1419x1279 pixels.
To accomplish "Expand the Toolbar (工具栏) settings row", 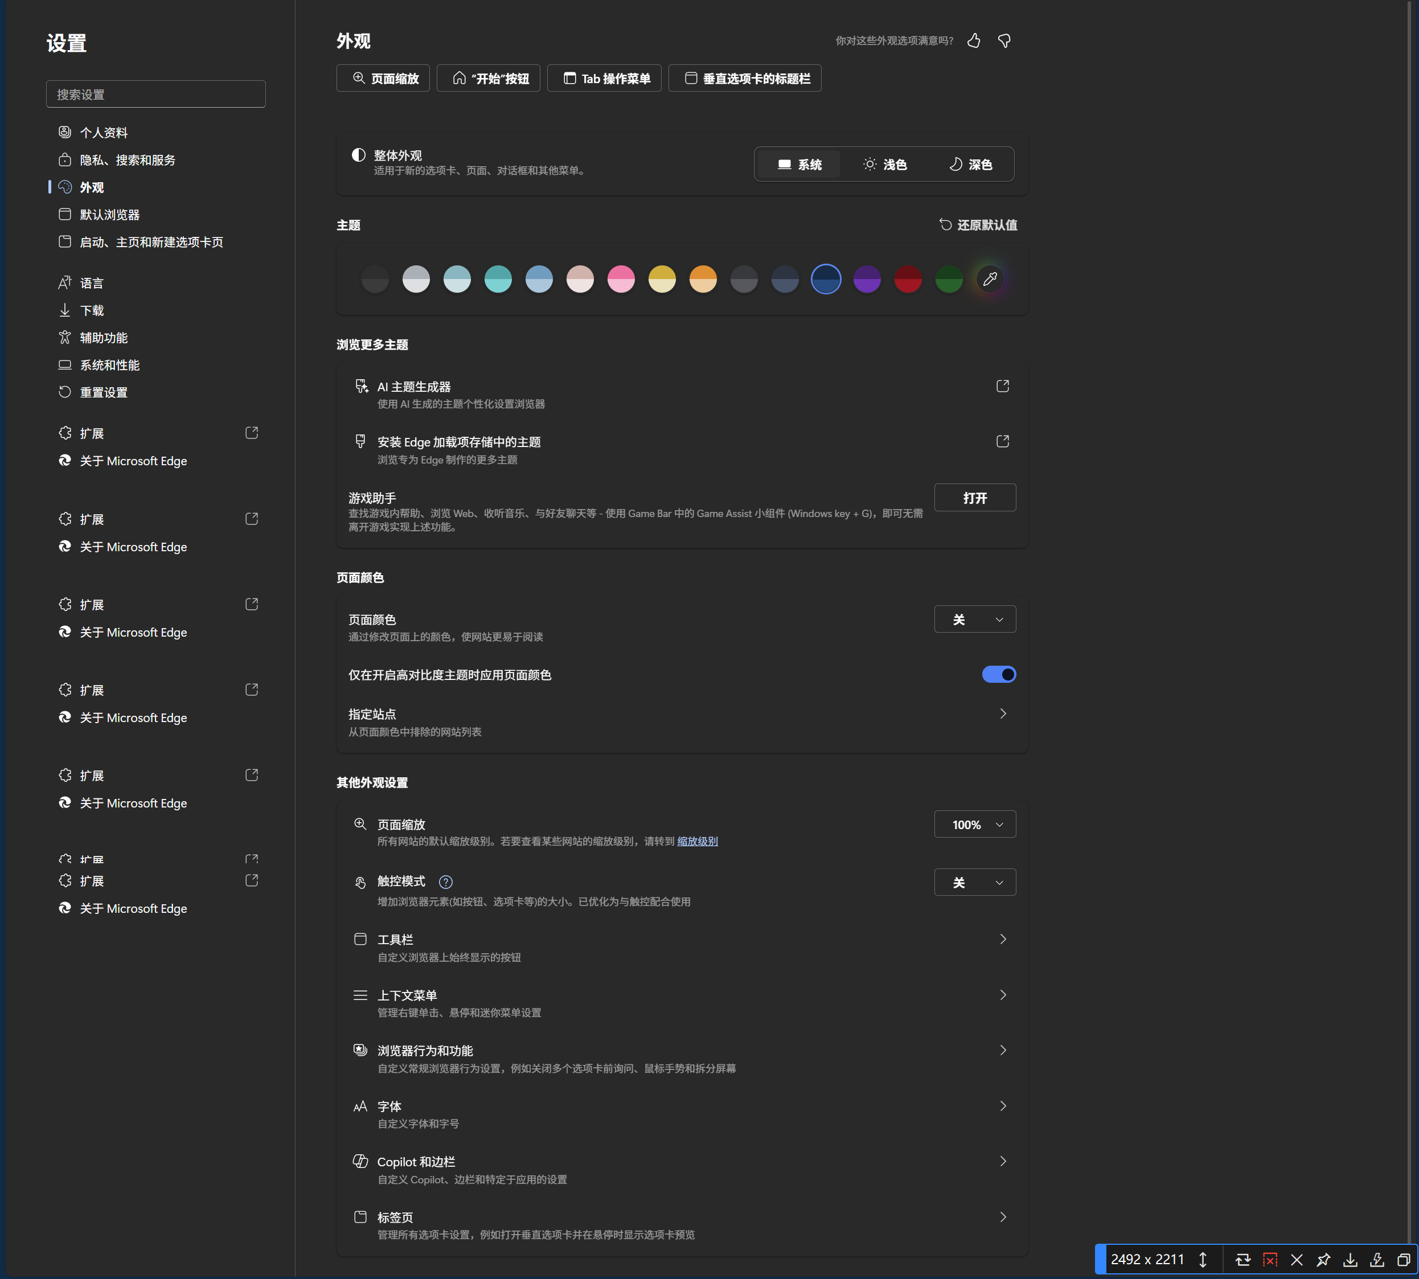I will pyautogui.click(x=1002, y=940).
